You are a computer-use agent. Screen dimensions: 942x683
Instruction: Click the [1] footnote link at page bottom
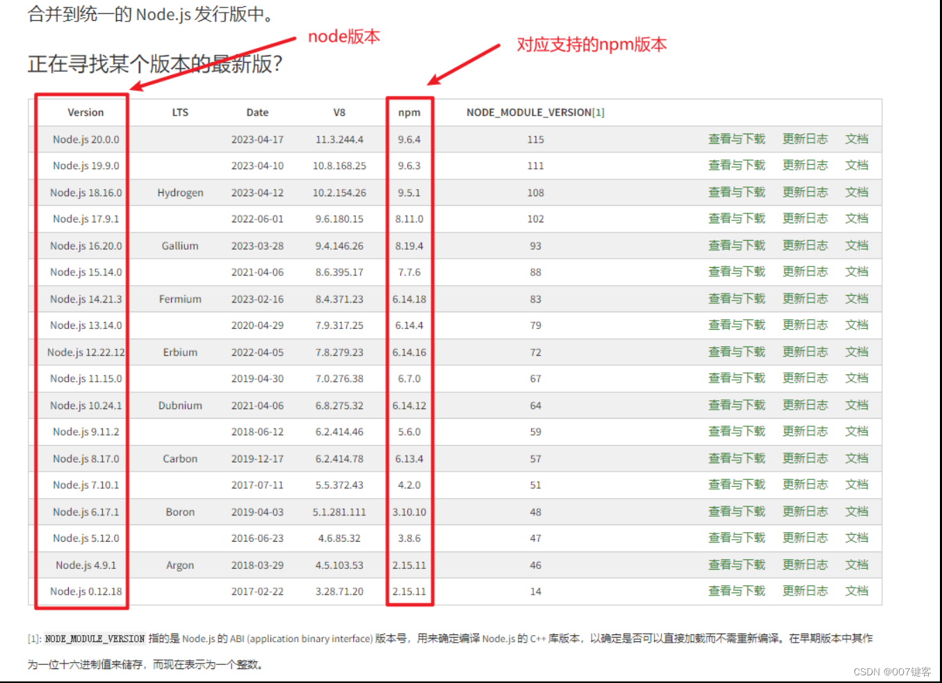[x=33, y=638]
